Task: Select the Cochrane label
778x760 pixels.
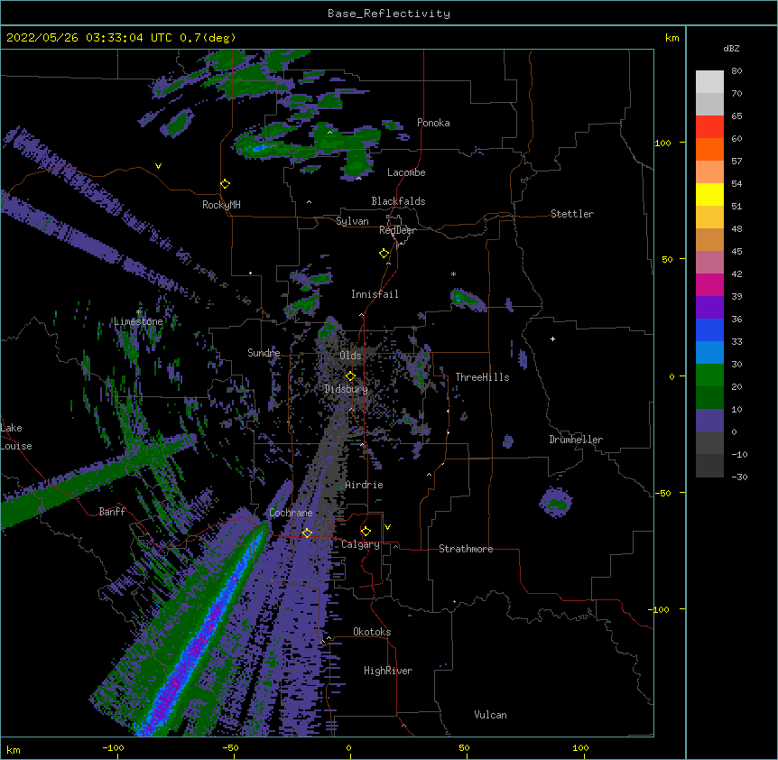Action: pos(291,513)
